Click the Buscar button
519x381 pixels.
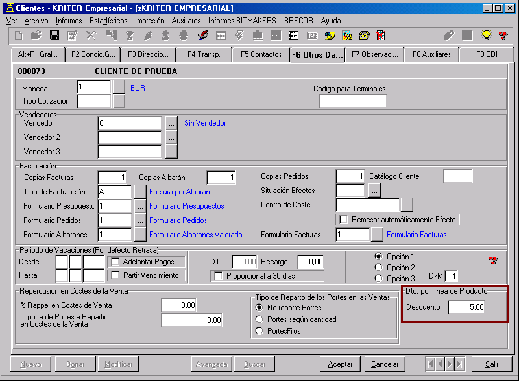click(254, 364)
